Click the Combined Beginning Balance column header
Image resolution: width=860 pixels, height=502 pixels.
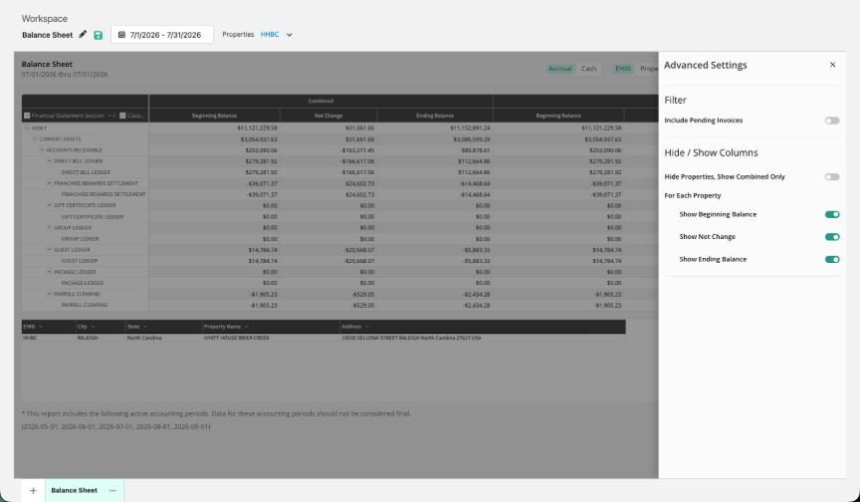tap(214, 116)
